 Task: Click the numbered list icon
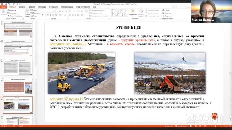(x=74, y=11)
